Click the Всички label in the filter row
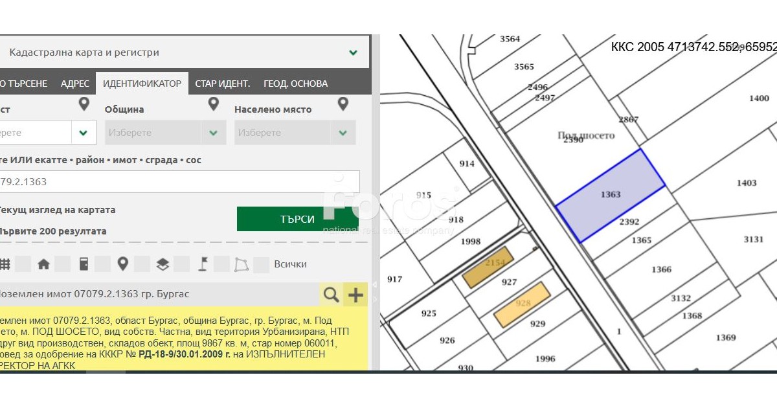 coord(291,264)
